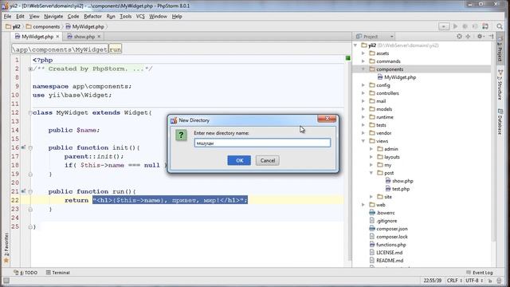Open the Project panel settings gear
This screenshot has width=510, height=287.
click(x=480, y=37)
